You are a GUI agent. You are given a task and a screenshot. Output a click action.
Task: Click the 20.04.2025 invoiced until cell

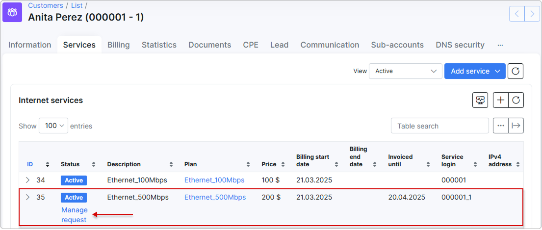(407, 197)
